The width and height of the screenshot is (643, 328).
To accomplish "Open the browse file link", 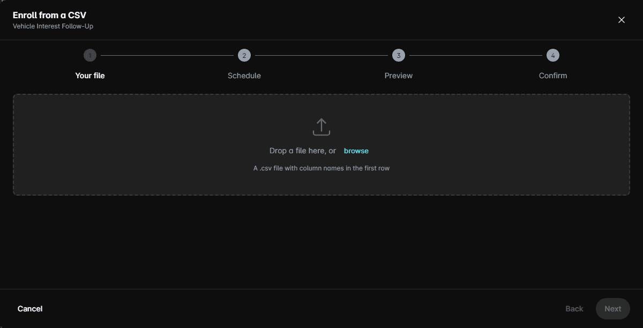I will [356, 151].
